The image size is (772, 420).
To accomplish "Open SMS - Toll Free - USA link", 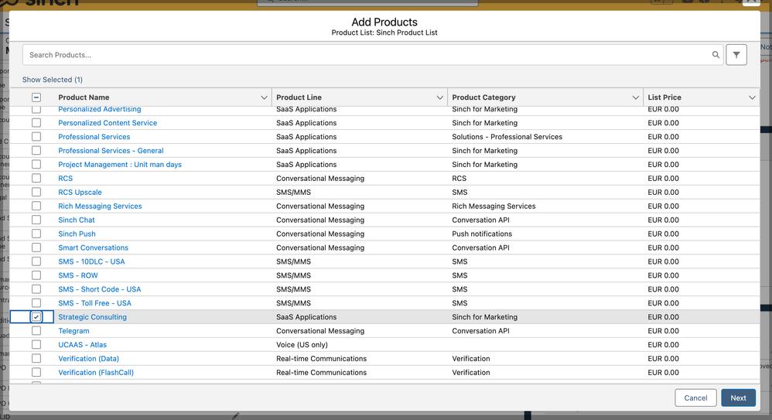I will (94, 302).
